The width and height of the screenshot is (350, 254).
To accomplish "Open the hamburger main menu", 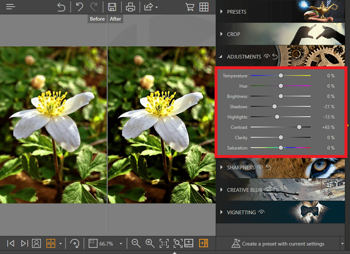I will point(11,7).
